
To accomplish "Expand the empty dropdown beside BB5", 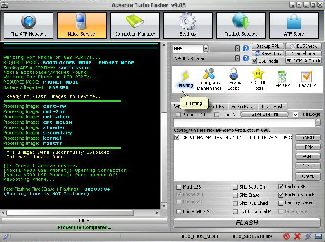I will tap(237, 49).
